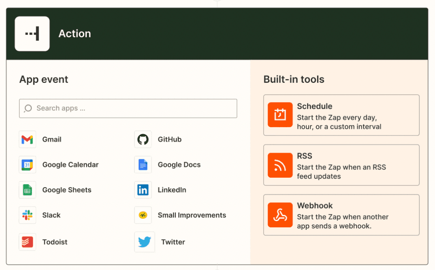Select the Google Docs icon

[143, 165]
